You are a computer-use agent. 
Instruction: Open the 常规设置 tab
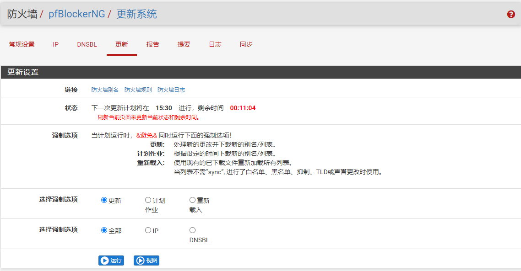(22, 44)
